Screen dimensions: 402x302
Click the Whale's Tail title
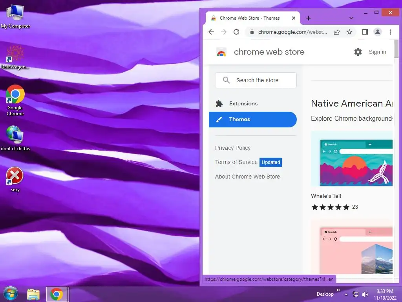click(x=326, y=196)
